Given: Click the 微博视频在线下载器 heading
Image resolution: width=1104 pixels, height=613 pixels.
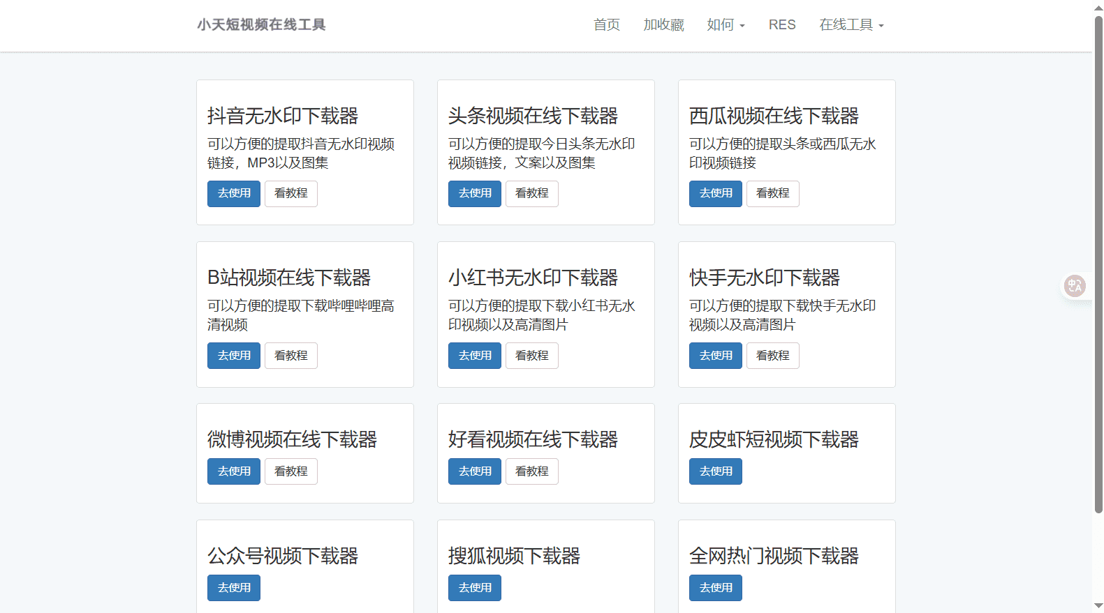Looking at the screenshot, I should pyautogui.click(x=293, y=439).
